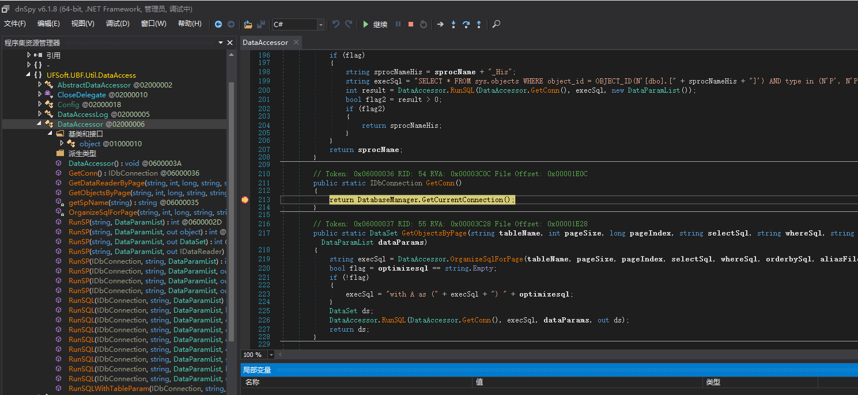Open search with the magnifier icon
The height and width of the screenshot is (395, 858).
tap(496, 24)
